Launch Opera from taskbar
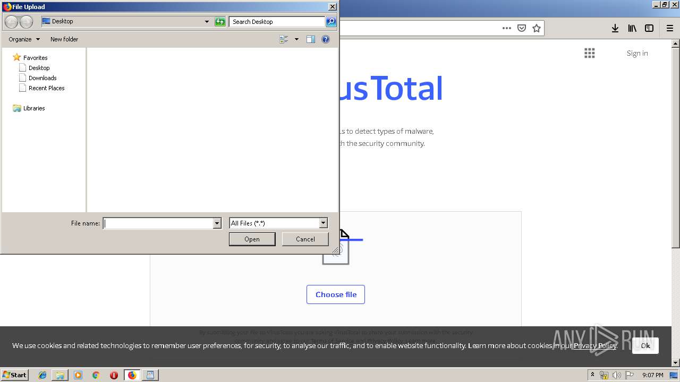 [x=114, y=375]
